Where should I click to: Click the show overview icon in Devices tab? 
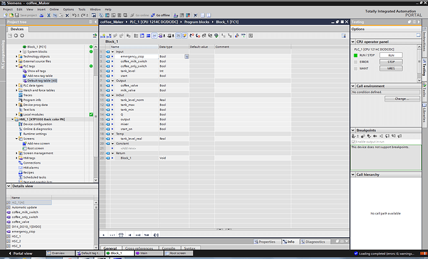(x=95, y=36)
